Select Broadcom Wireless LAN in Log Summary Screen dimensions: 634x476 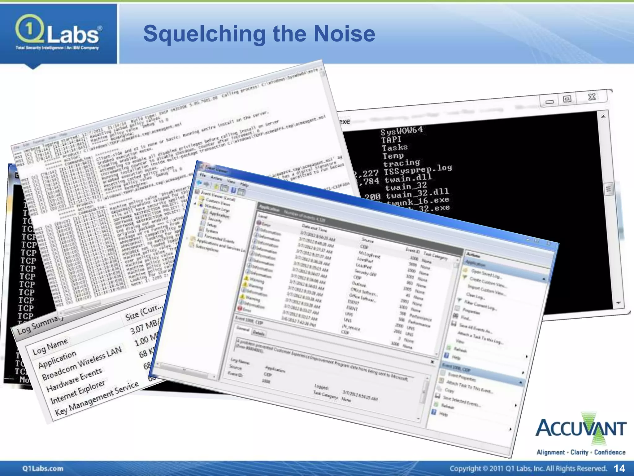point(82,364)
